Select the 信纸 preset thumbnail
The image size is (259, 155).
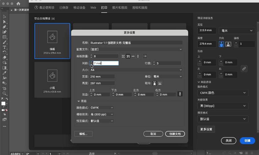click(x=52, y=41)
